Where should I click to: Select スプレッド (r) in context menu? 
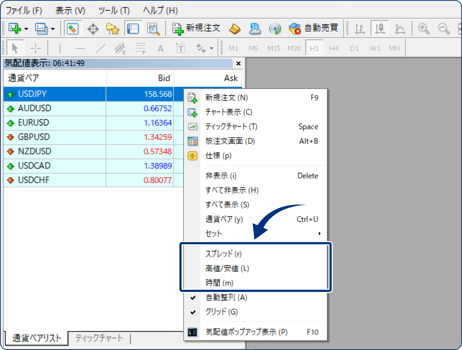(x=223, y=254)
